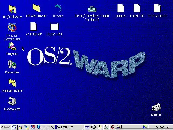Open the red tray icon in WarpCenter
The image size is (173, 130).
[x=112, y=127]
